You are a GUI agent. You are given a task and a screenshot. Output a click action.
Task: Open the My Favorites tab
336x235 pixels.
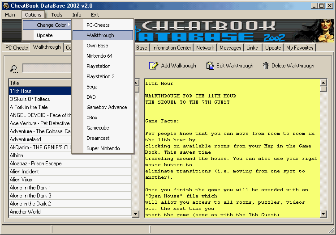pos(300,48)
